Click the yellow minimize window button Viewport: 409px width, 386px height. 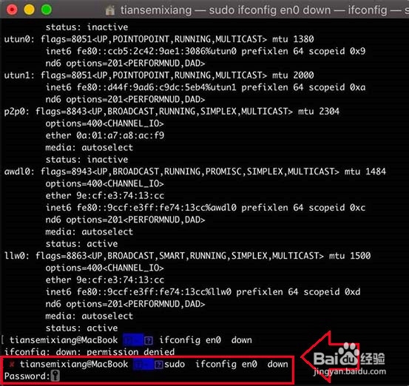pyautogui.click(x=30, y=10)
